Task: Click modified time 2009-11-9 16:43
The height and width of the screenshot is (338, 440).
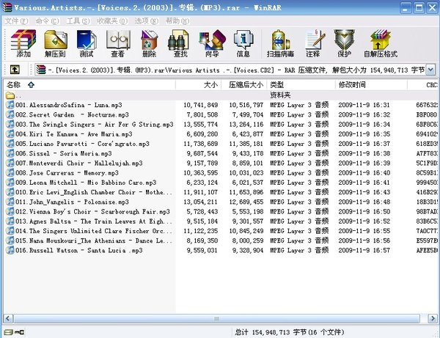Action: (x=364, y=192)
